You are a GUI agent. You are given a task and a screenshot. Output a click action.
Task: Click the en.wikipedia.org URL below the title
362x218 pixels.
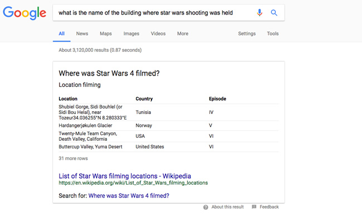pyautogui.click(x=133, y=183)
